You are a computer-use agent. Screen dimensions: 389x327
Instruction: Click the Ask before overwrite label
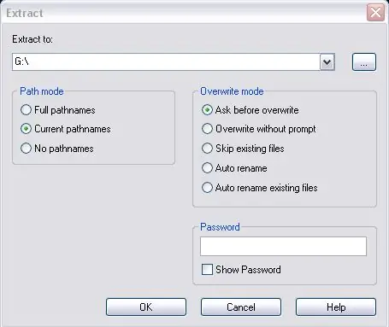click(x=257, y=110)
